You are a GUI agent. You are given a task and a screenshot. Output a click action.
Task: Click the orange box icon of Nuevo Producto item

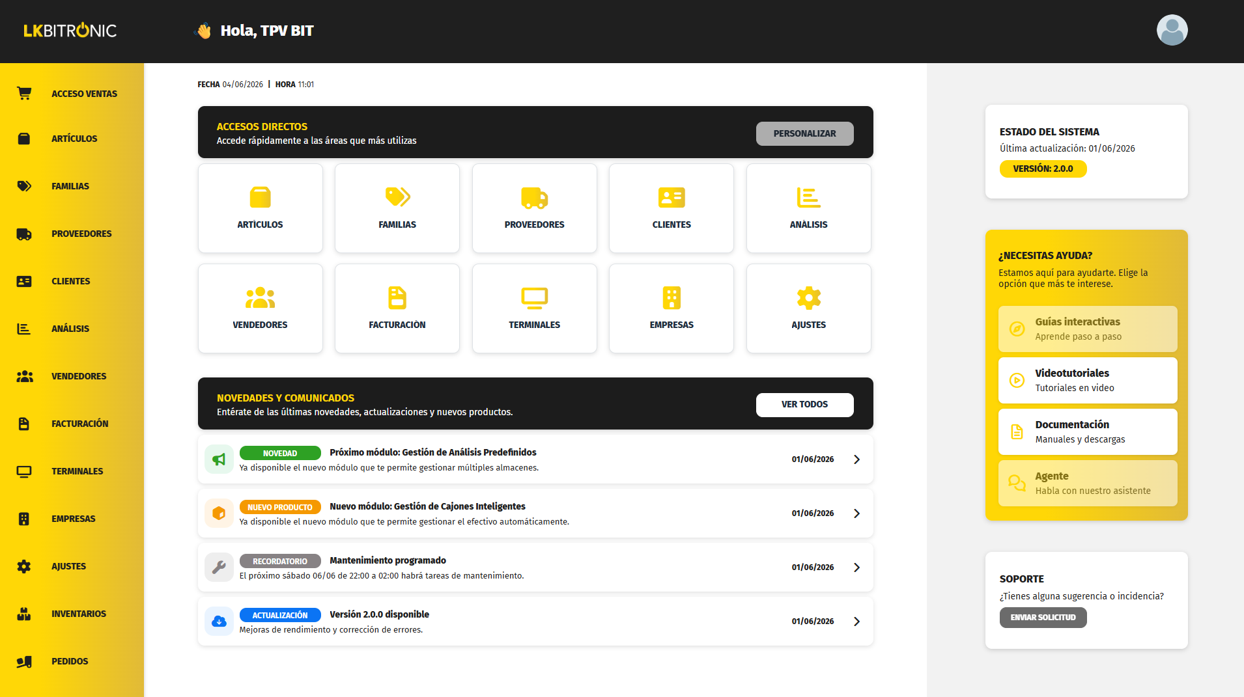(219, 513)
